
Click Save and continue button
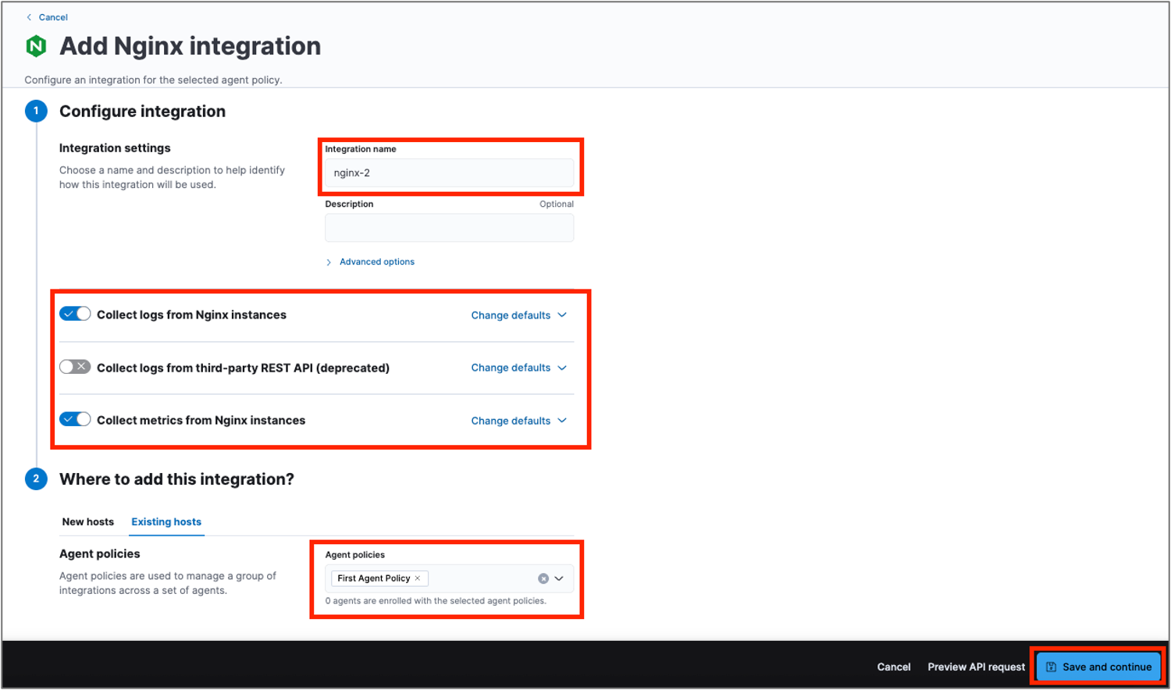(x=1098, y=667)
